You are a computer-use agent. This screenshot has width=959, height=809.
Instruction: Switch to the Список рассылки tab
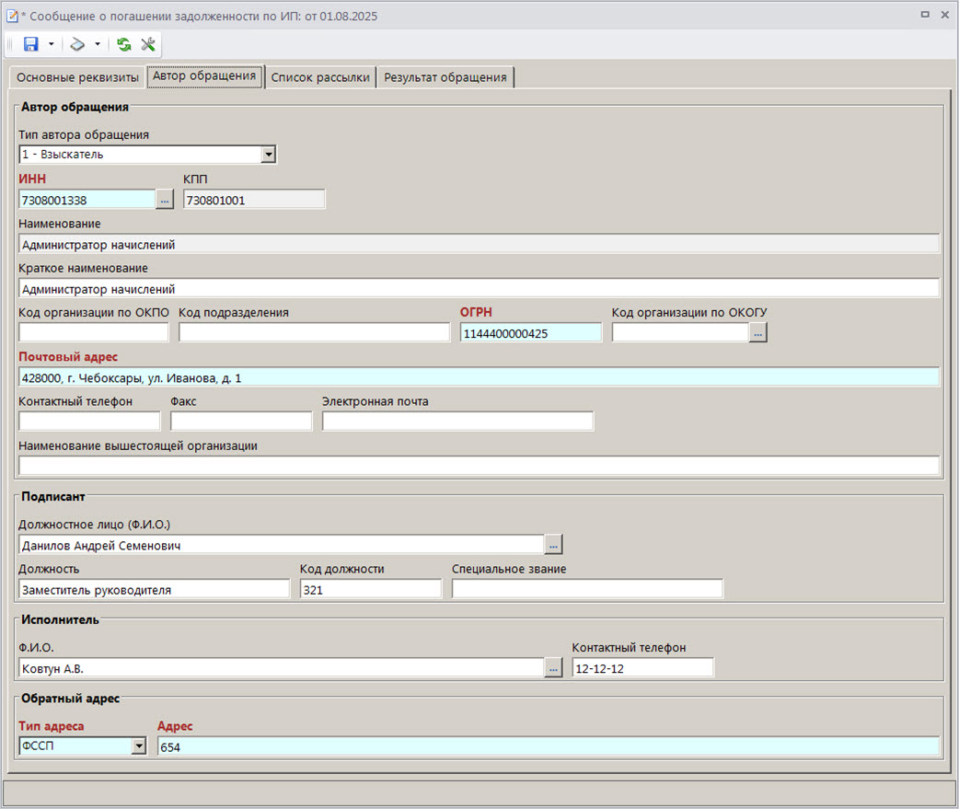click(320, 77)
